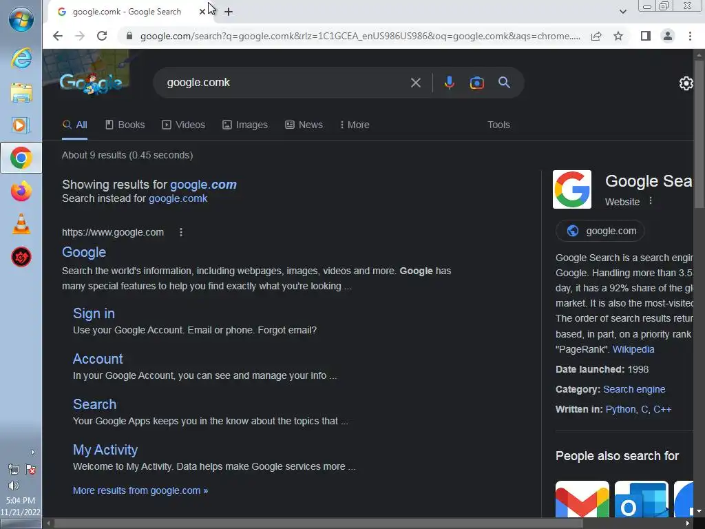View site information lock icon

pyautogui.click(x=129, y=36)
